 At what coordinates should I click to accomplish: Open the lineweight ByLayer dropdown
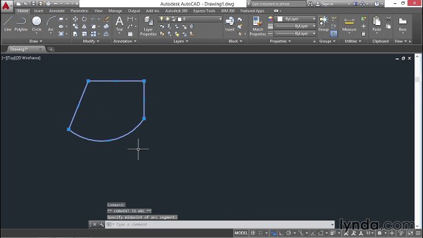(295, 26)
